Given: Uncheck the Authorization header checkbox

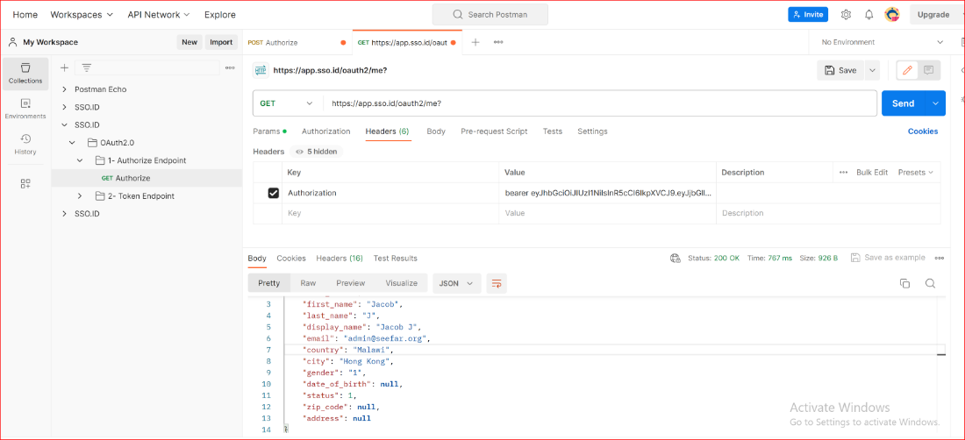Looking at the screenshot, I should pyautogui.click(x=273, y=193).
